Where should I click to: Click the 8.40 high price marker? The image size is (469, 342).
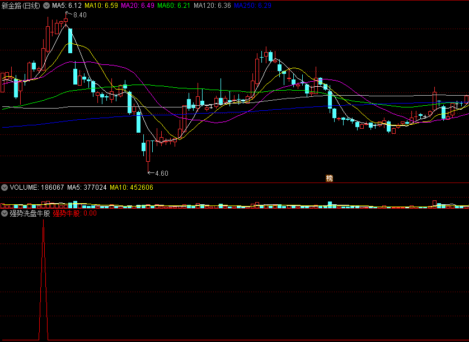[x=80, y=15]
